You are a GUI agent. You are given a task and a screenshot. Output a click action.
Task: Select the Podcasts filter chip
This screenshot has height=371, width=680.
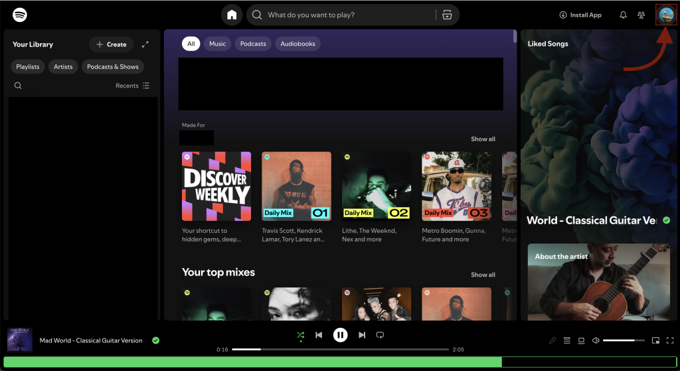pyautogui.click(x=253, y=44)
